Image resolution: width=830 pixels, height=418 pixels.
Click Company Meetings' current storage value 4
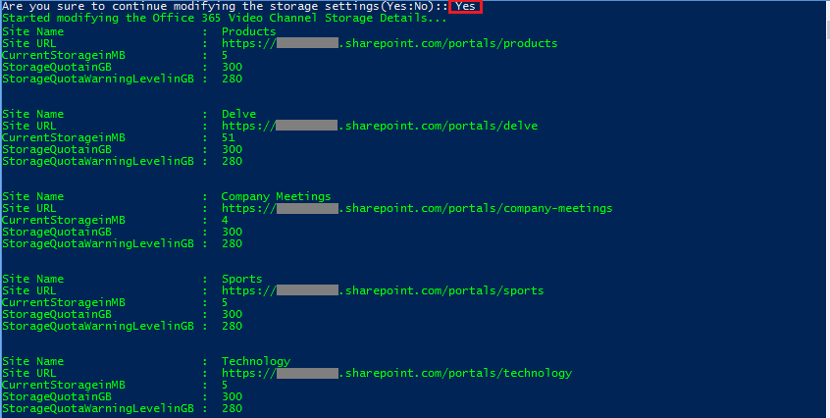[225, 220]
